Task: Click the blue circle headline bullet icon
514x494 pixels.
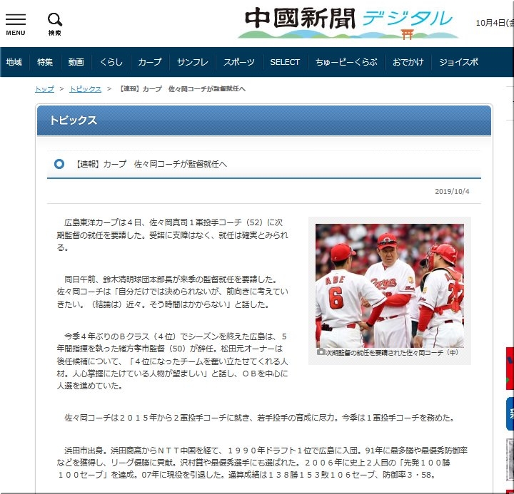Action: [59, 164]
